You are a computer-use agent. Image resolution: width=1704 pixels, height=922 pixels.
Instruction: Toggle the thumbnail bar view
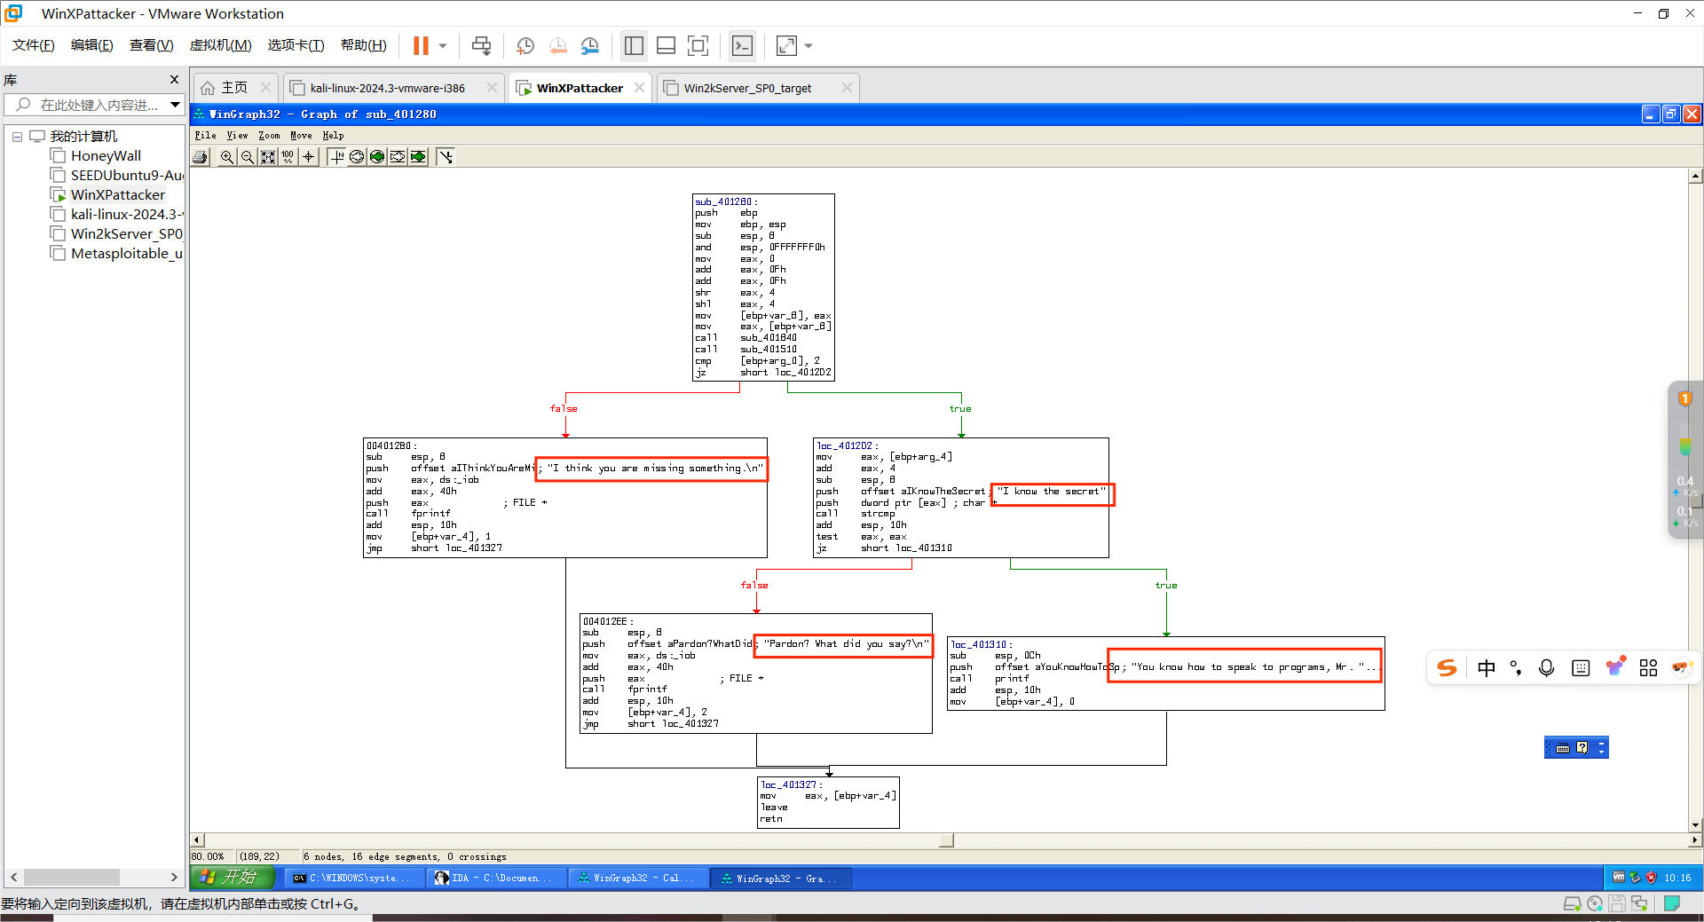click(x=666, y=46)
